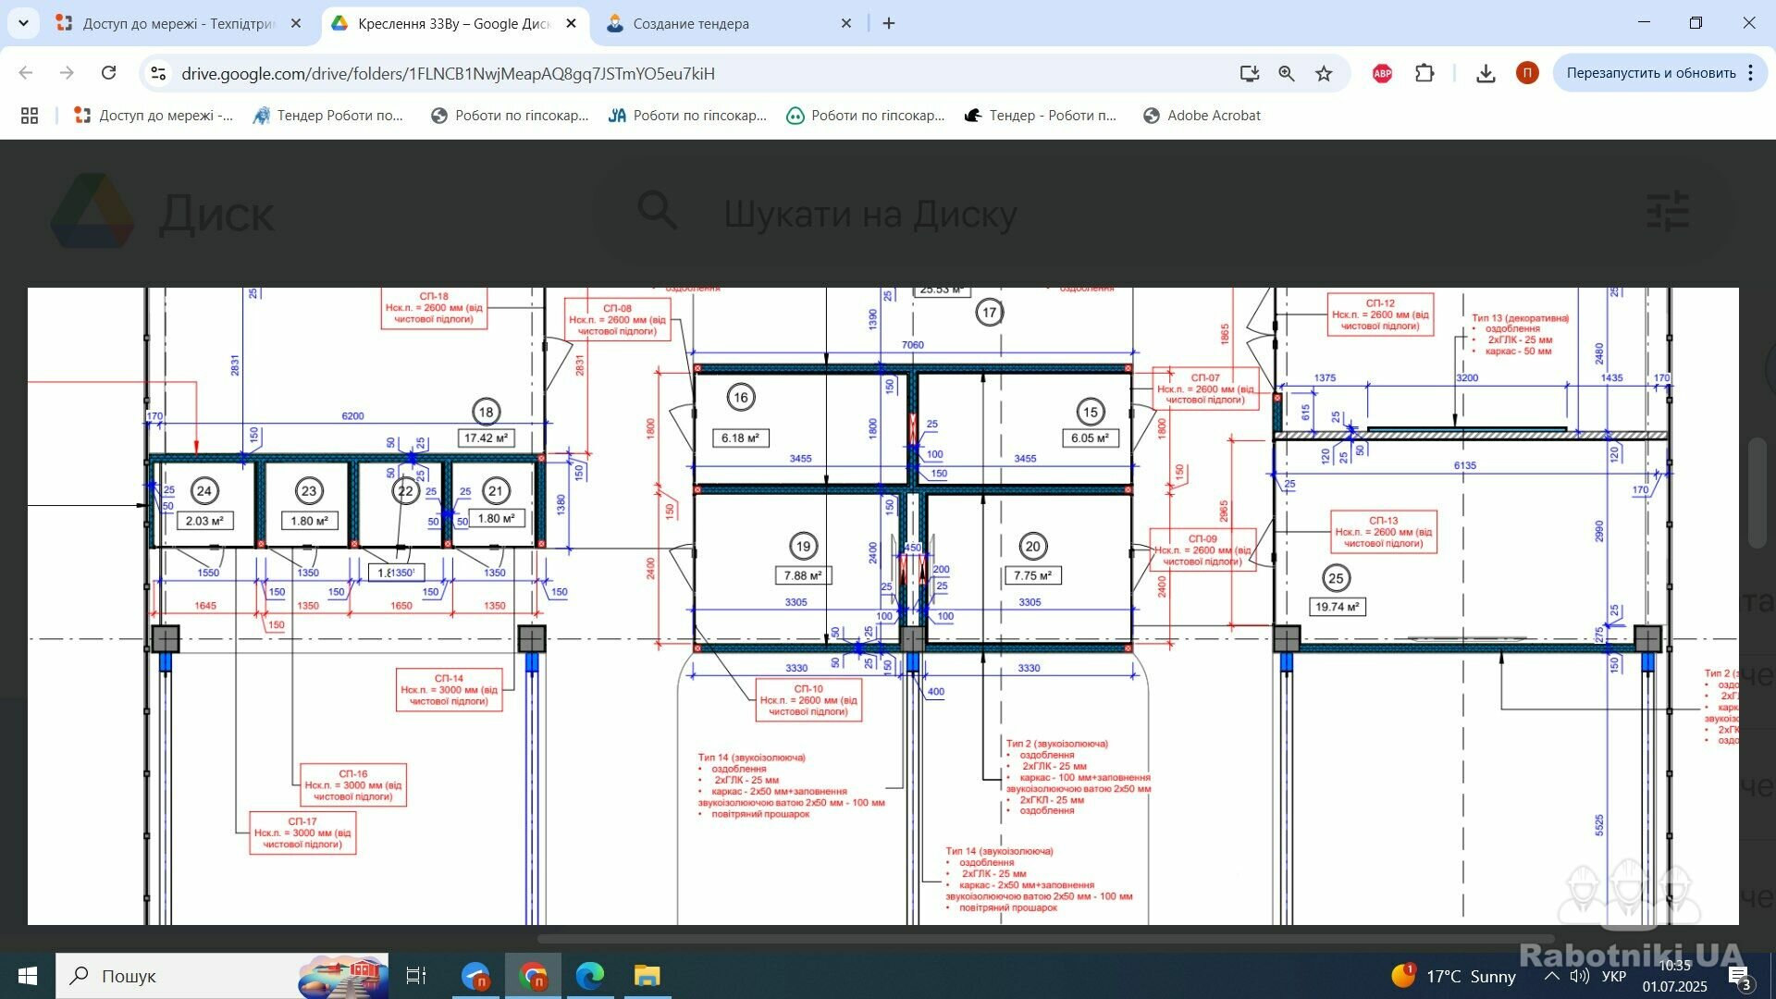Viewport: 1776px width, 999px height.
Task: Open a new browser tab
Action: [889, 23]
